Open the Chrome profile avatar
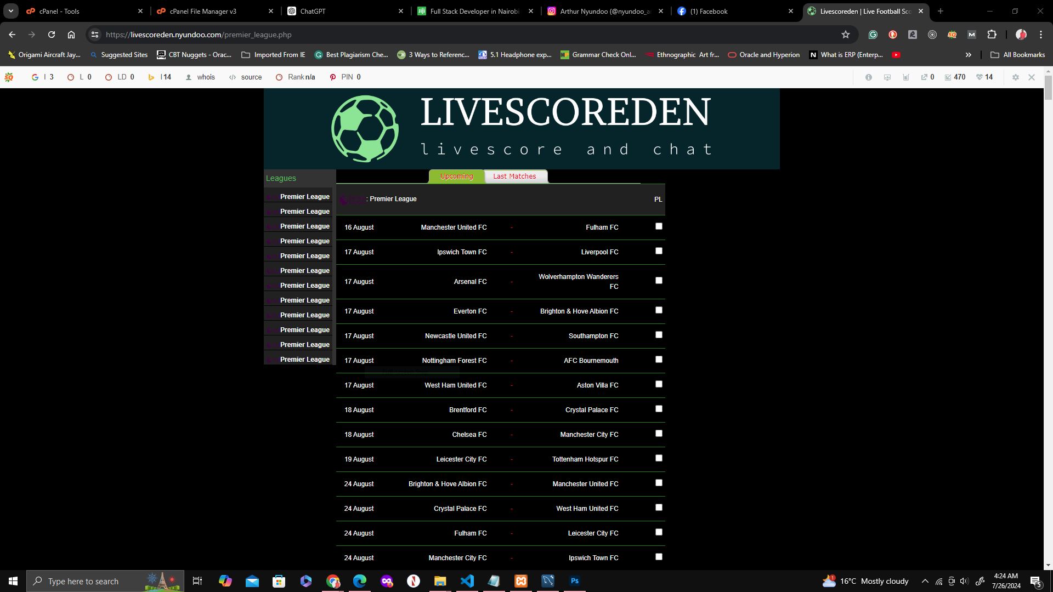The image size is (1053, 592). [1021, 35]
